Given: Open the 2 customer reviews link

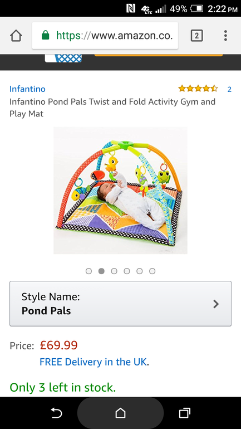Looking at the screenshot, I should pyautogui.click(x=229, y=89).
